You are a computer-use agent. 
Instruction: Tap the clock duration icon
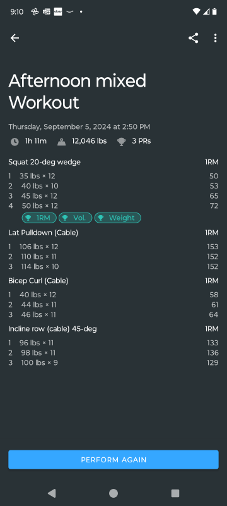point(15,142)
